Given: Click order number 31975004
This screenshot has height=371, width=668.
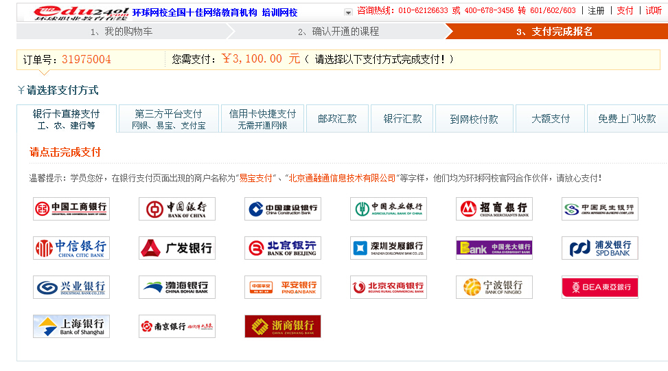Looking at the screenshot, I should pos(87,59).
